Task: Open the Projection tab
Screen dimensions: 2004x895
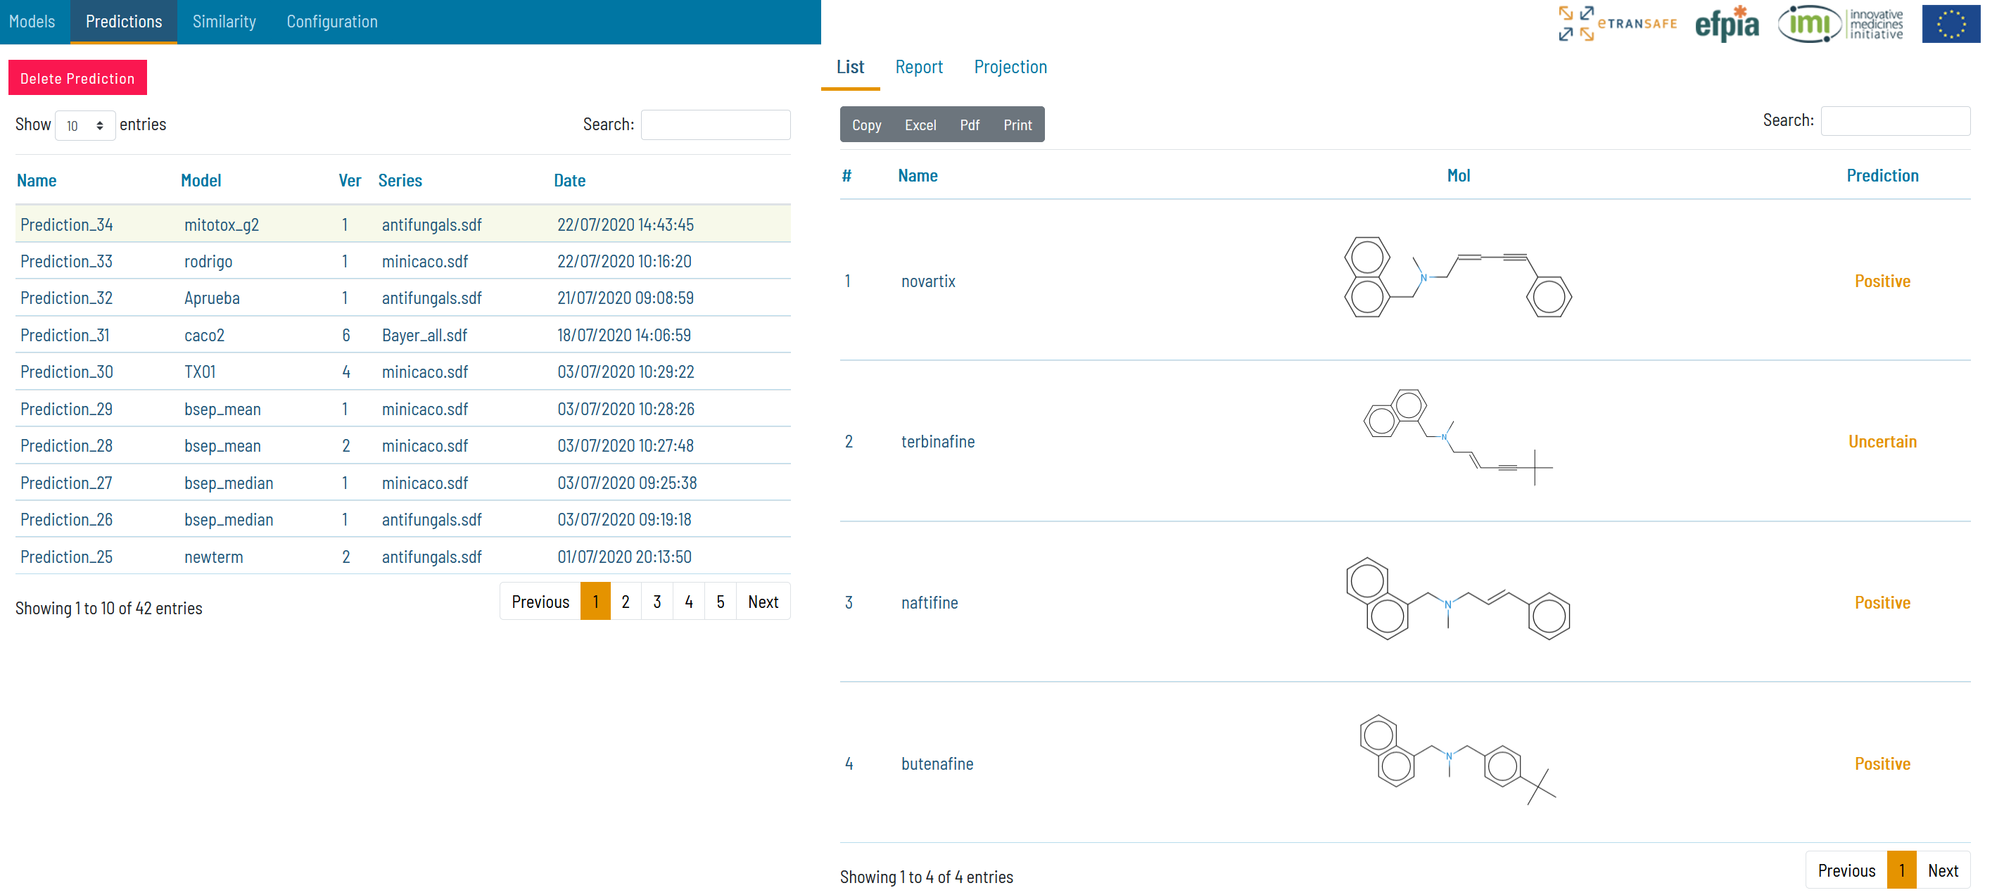Action: (x=1010, y=67)
